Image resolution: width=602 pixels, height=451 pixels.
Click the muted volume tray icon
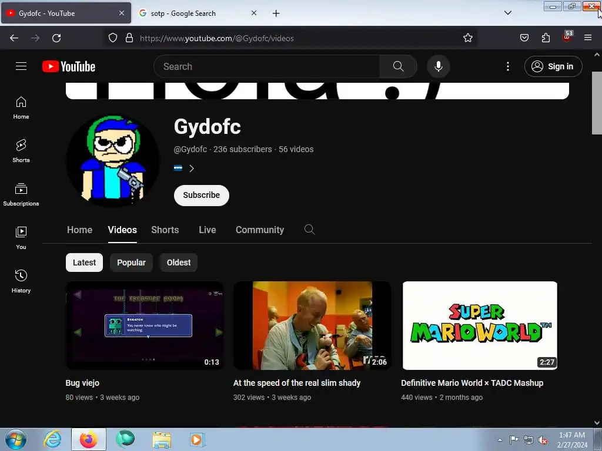[543, 440]
